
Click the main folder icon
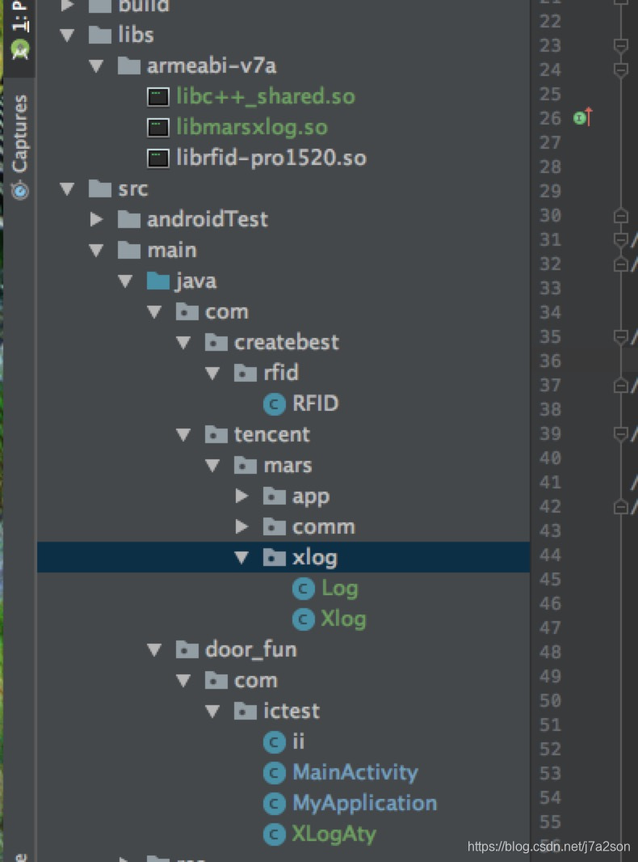click(129, 250)
